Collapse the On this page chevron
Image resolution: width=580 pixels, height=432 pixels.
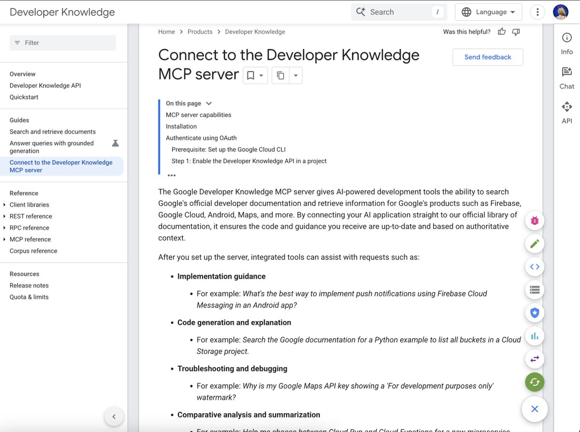point(209,103)
